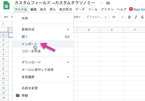Toggle bold formatting

point(129,17)
